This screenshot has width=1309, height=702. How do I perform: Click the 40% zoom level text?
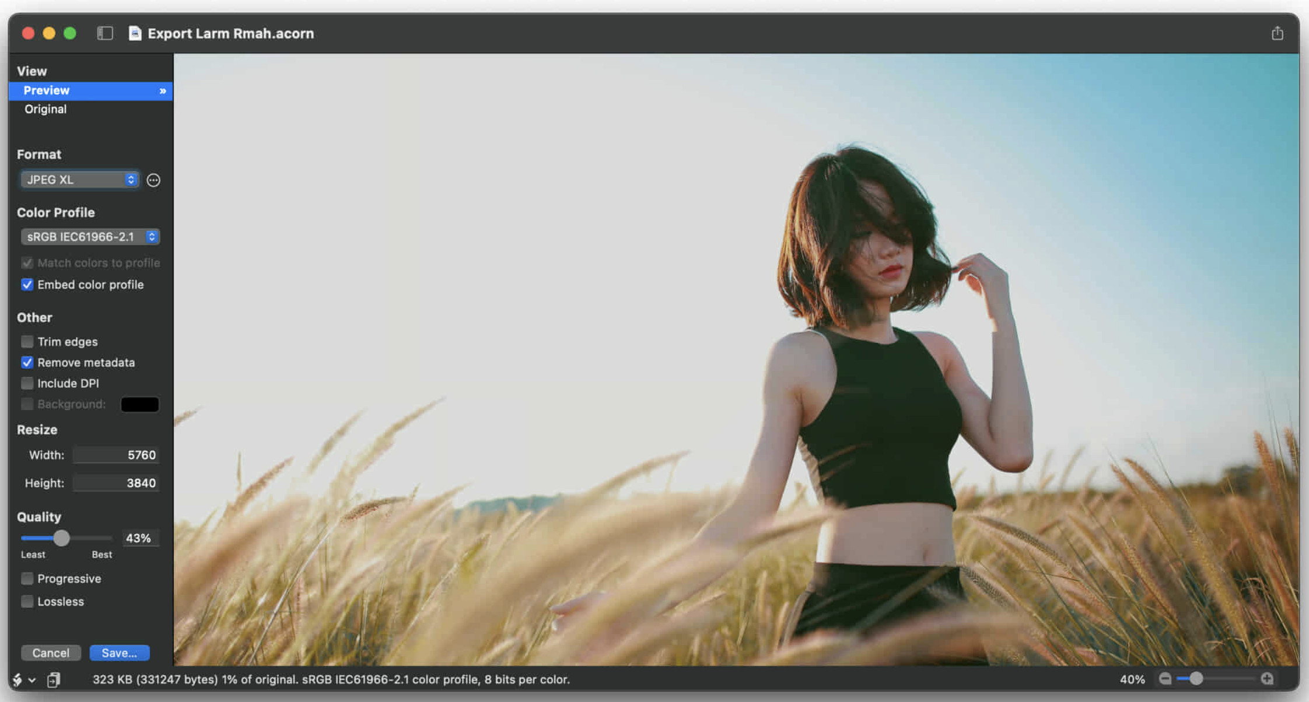(x=1132, y=679)
